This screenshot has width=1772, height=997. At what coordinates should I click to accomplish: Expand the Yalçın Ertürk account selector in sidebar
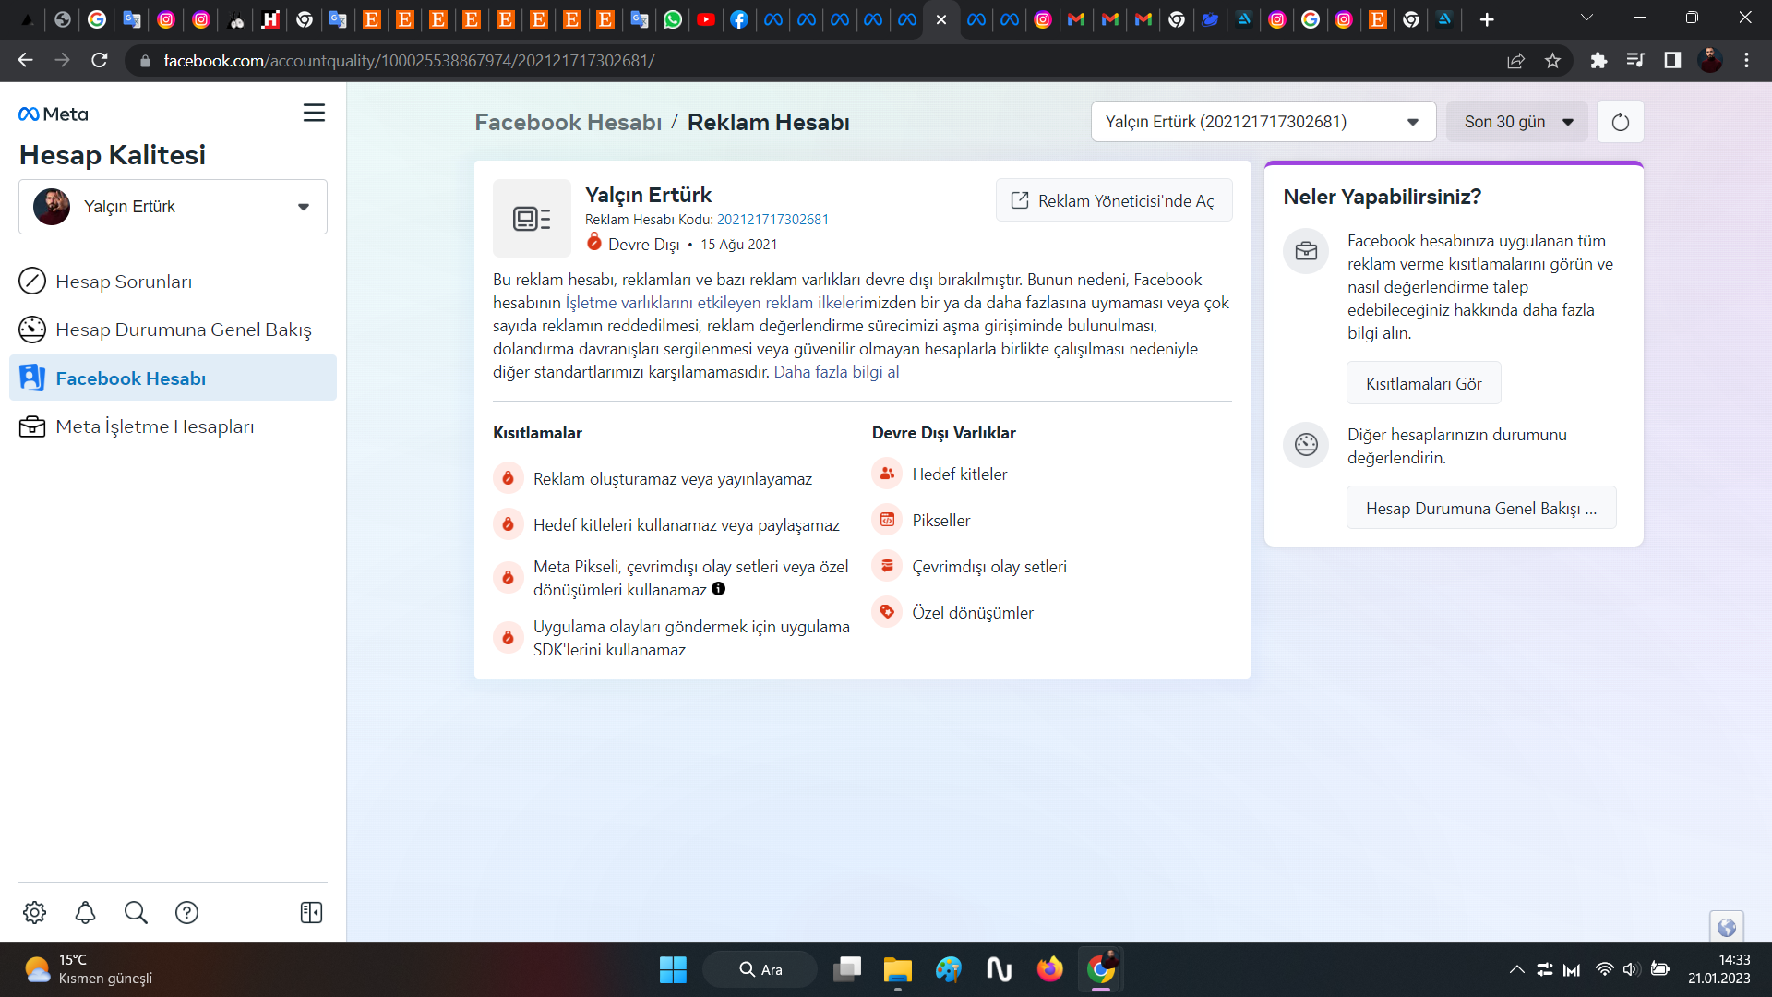coord(173,207)
